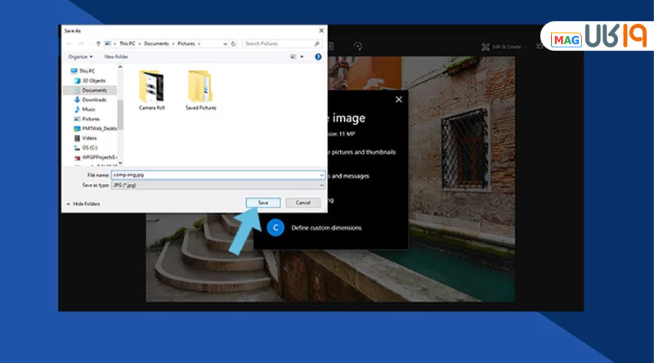The width and height of the screenshot is (654, 363).
Task: Click the Rotate icon in Photos toolbar
Action: click(x=357, y=47)
